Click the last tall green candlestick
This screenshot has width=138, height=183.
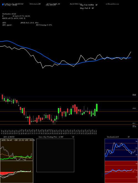coord(97,108)
